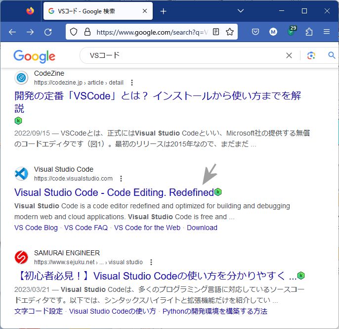Go forward to next page
The height and width of the screenshot is (329, 339).
(x=30, y=32)
